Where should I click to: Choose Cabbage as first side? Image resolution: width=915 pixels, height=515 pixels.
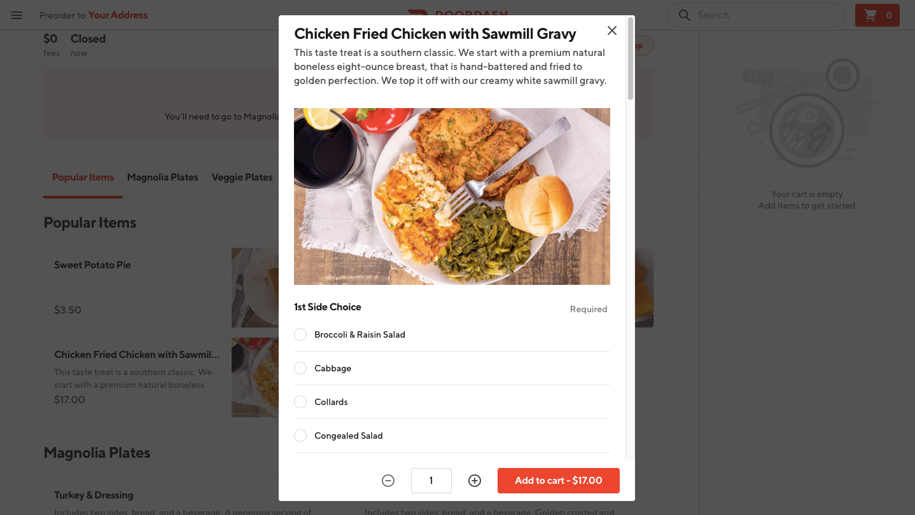(x=300, y=368)
